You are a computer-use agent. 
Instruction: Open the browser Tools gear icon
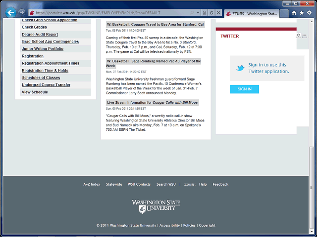309,13
